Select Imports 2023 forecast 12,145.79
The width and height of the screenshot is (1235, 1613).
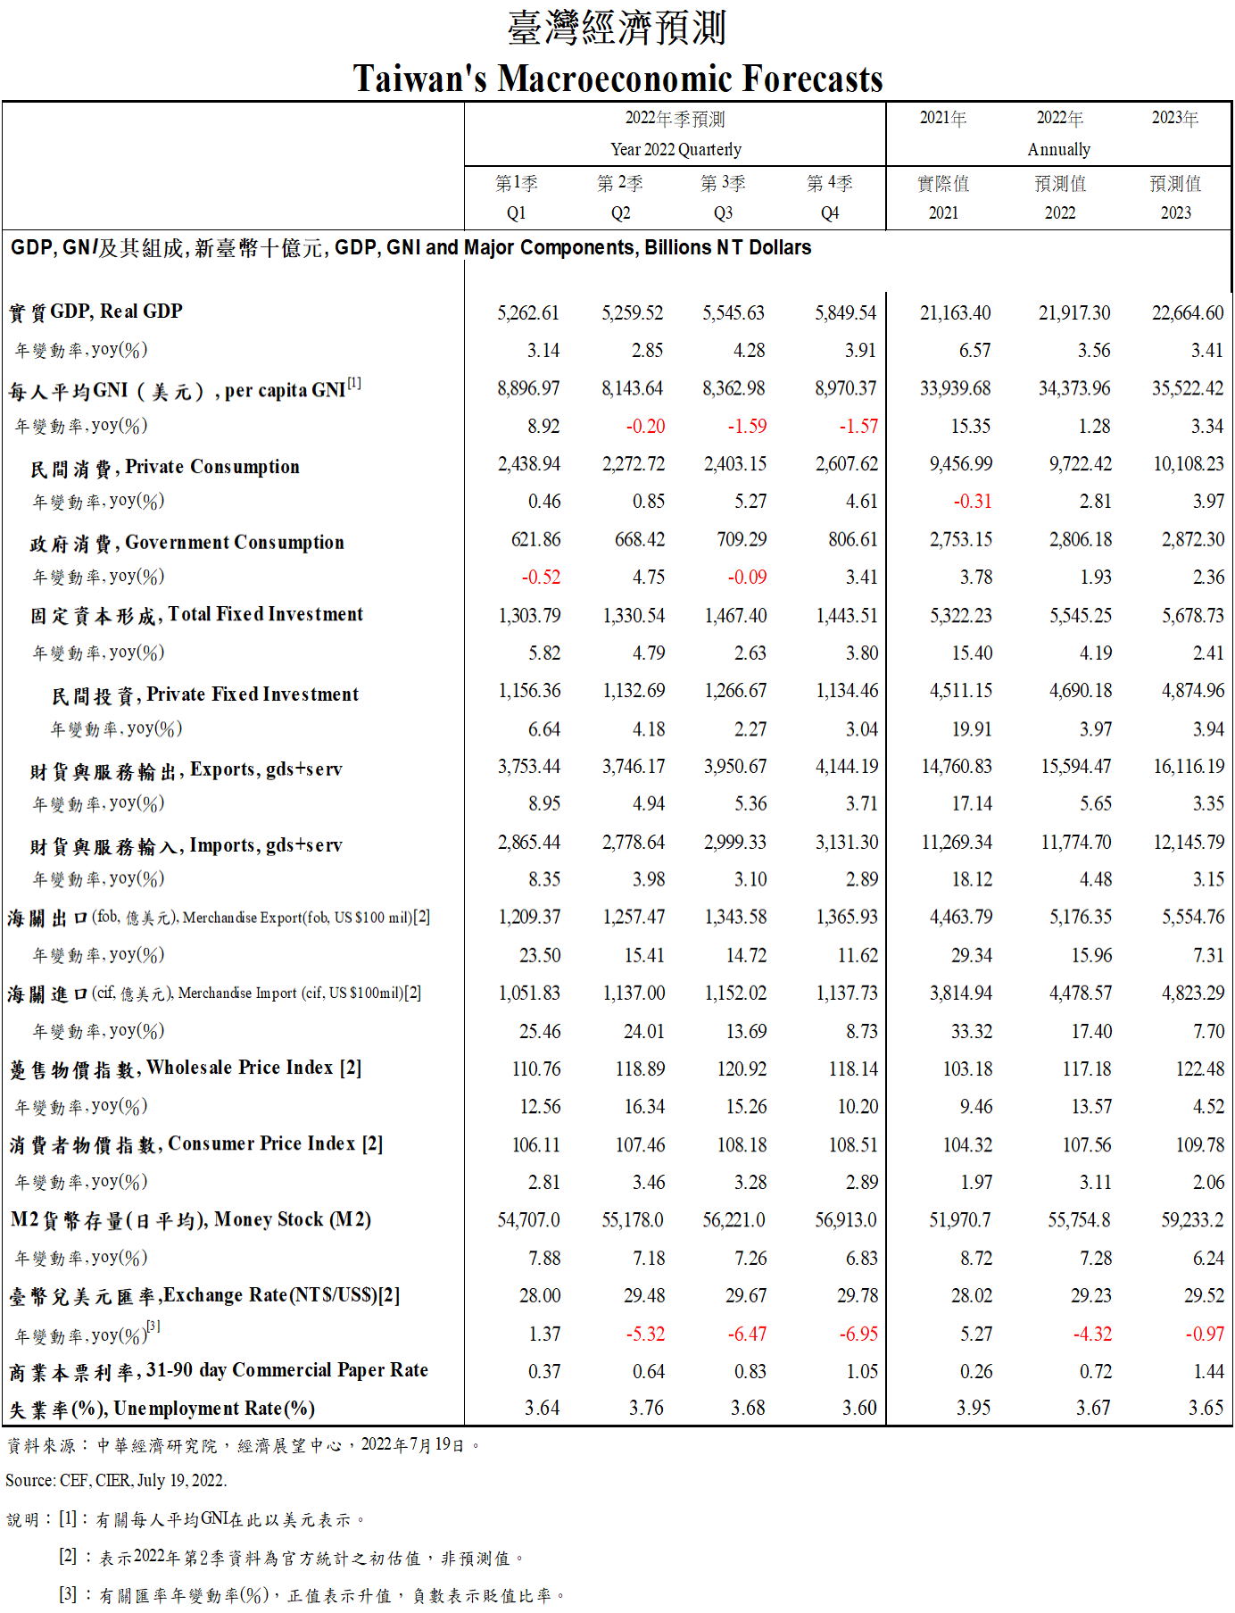pyautogui.click(x=1189, y=843)
